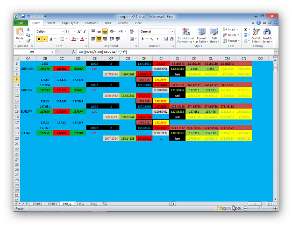Click the Accounting dollar format icon
292x225 pixels.
point(142,39)
